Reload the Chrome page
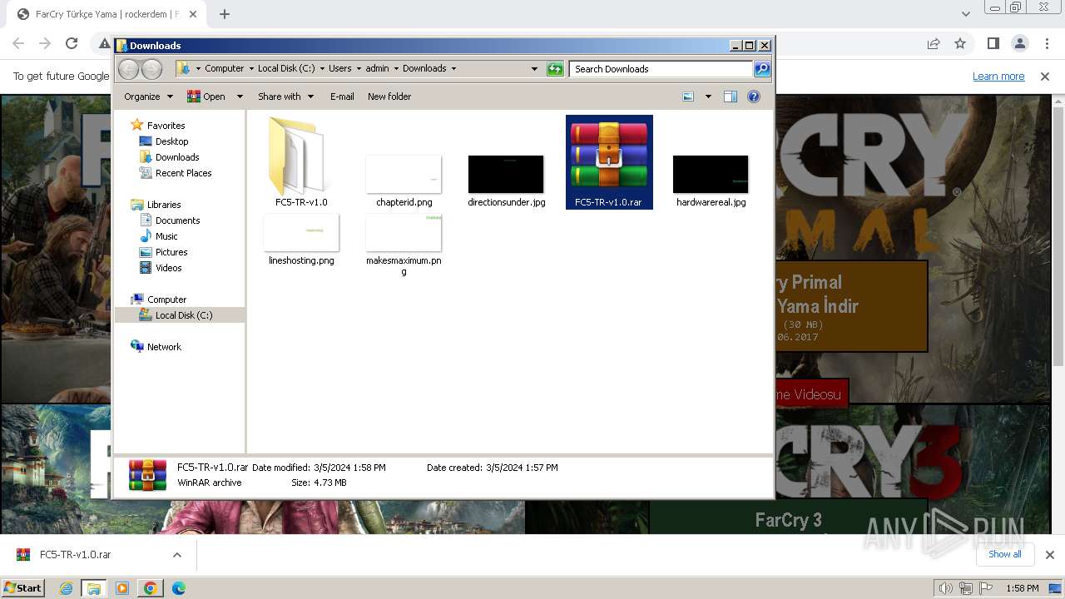Viewport: 1065px width, 599px height. 72,44
